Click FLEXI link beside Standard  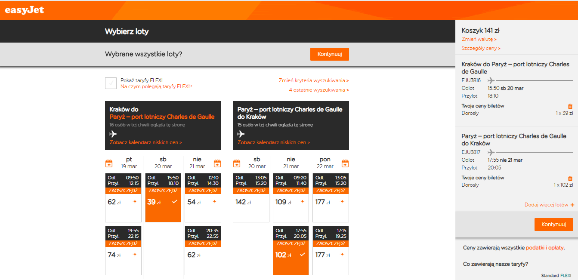click(x=566, y=276)
